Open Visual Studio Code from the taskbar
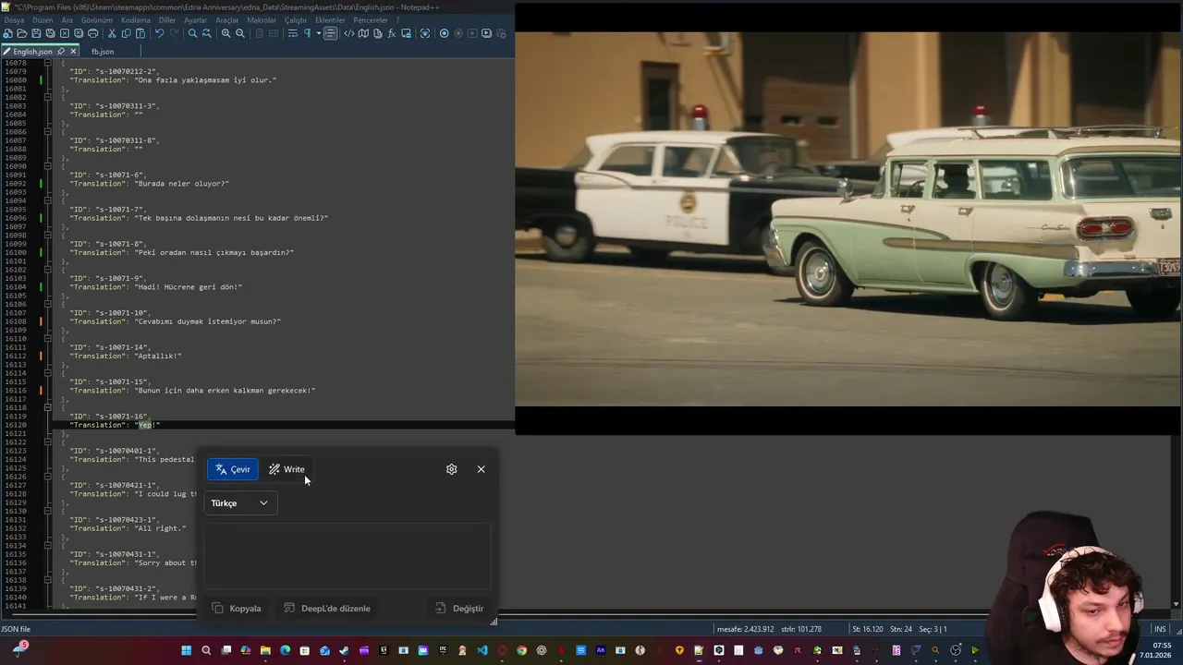 click(482, 650)
